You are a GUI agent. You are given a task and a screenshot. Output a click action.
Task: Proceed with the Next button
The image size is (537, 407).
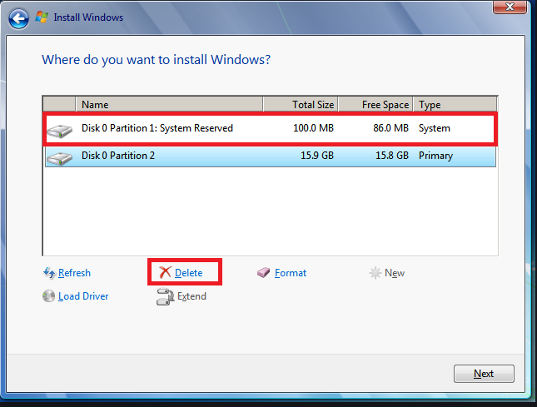pyautogui.click(x=484, y=374)
